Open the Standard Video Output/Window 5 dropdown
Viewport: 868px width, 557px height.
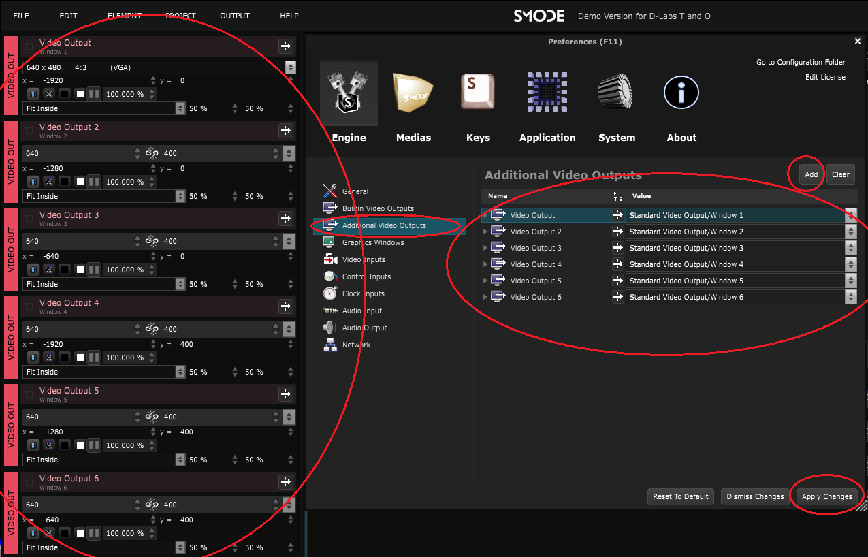point(741,281)
